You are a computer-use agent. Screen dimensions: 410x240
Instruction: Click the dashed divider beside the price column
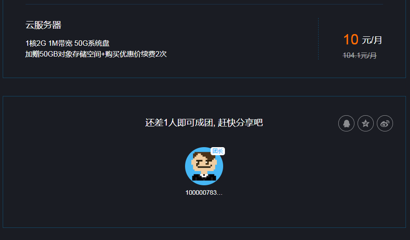point(318,39)
